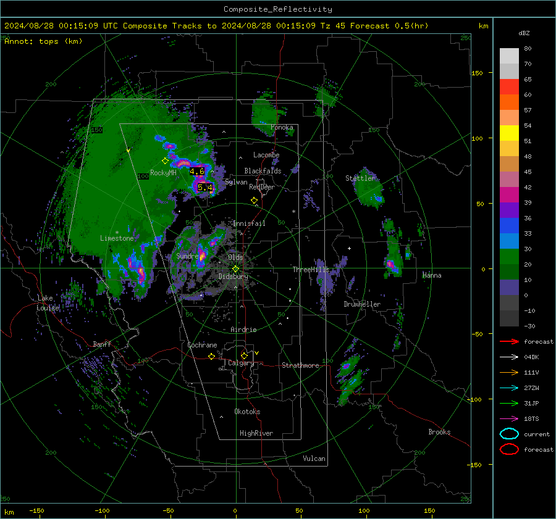Click the magenta 18TS arrow legend icon
Viewport: 556px width, 519px height.
(x=509, y=419)
